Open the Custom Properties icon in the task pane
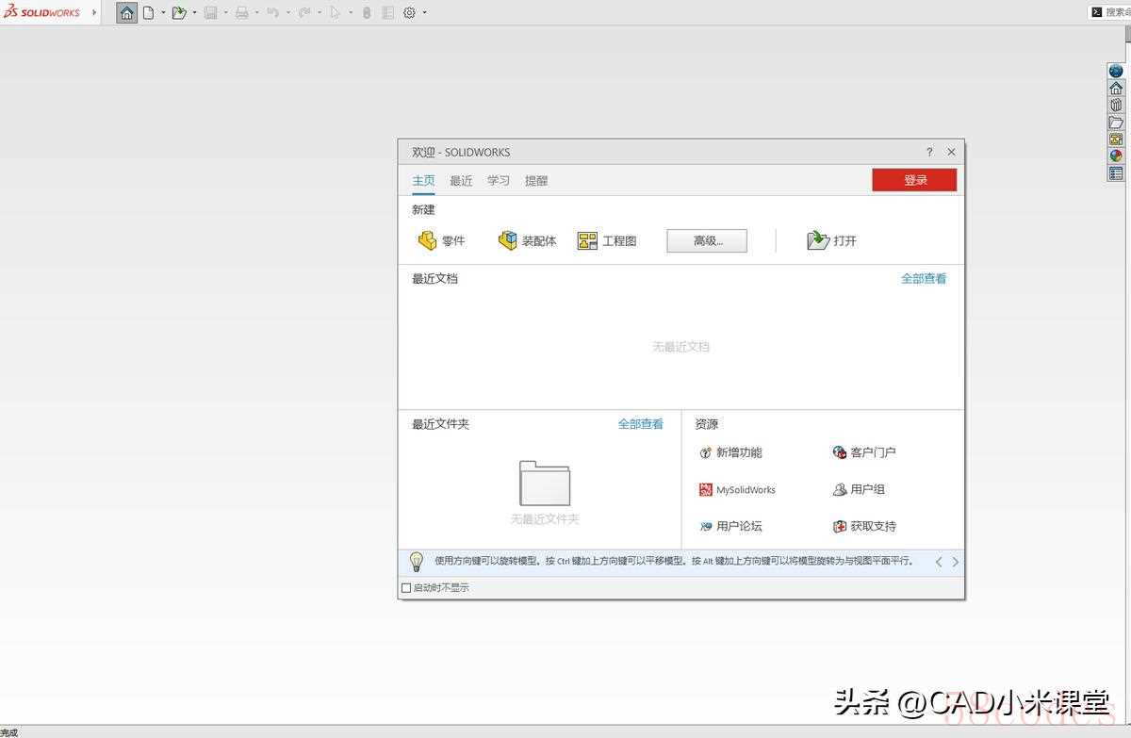This screenshot has width=1131, height=738. click(1116, 173)
